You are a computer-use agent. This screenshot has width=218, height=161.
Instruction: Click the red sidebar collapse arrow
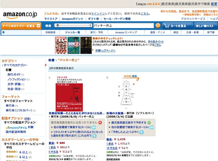click(46, 65)
